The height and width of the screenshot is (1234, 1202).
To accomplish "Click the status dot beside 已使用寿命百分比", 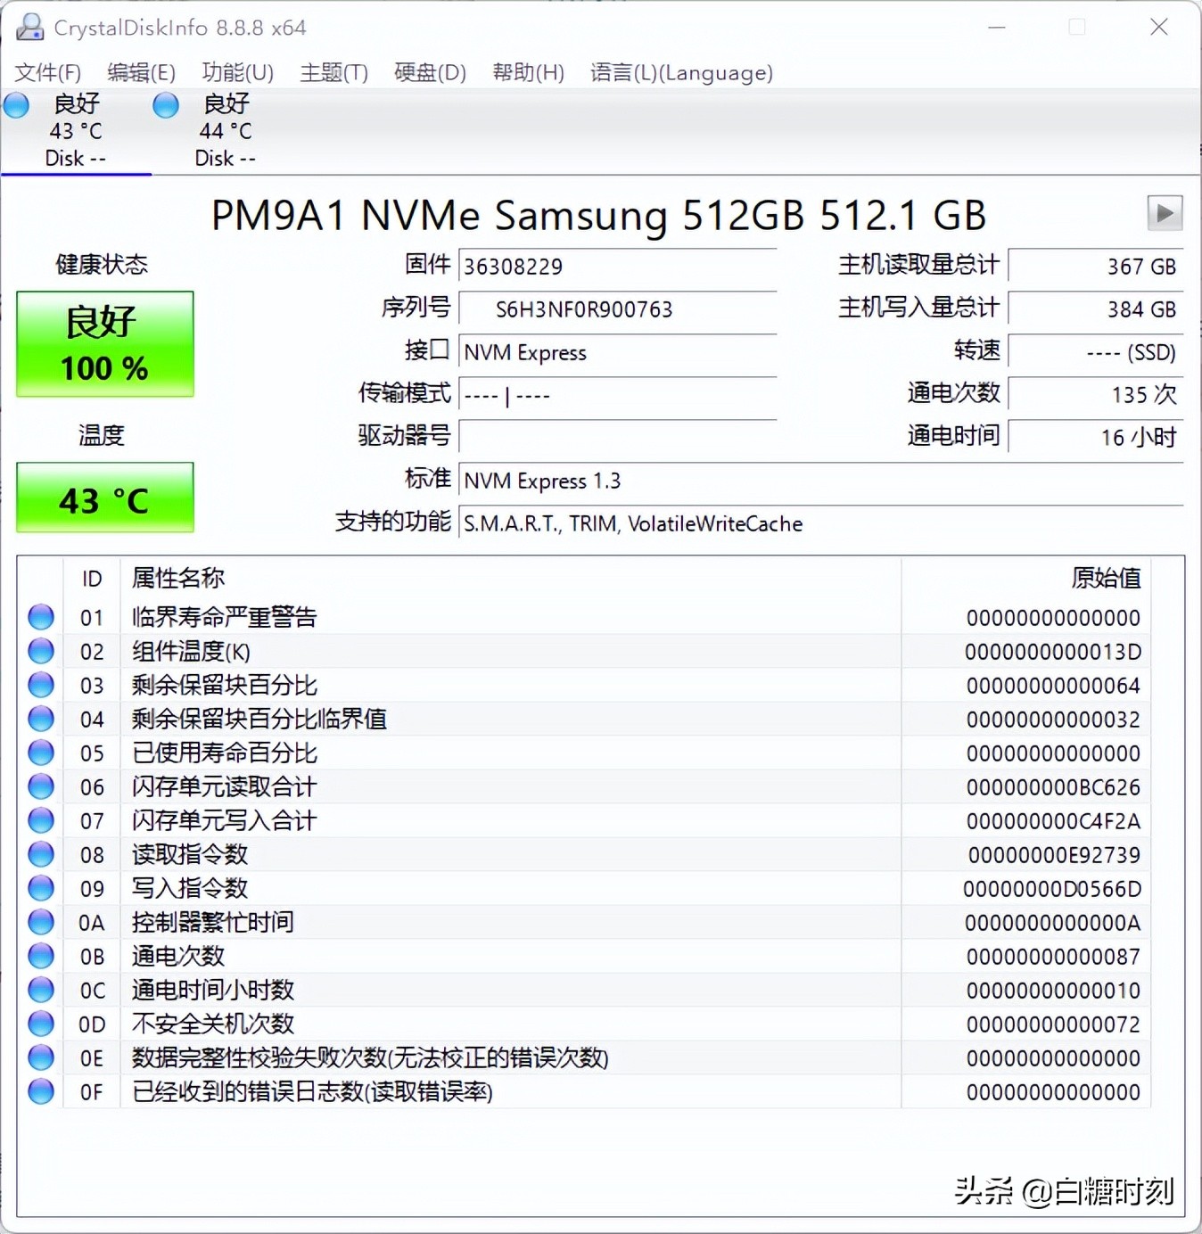I will 40,752.
